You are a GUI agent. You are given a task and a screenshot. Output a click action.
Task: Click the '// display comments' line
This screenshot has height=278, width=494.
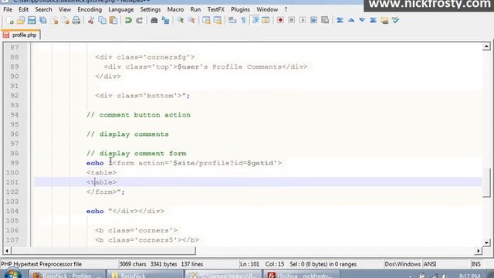pos(127,134)
